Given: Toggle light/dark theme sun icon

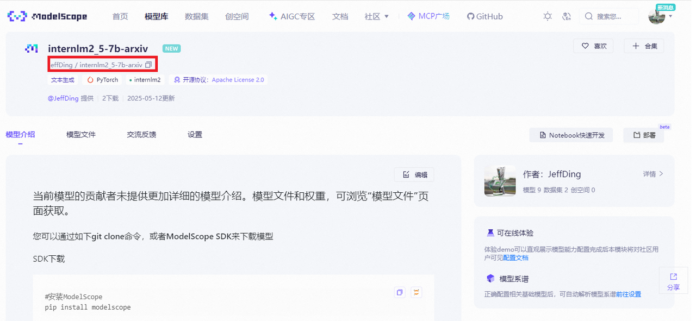Looking at the screenshot, I should (548, 16).
